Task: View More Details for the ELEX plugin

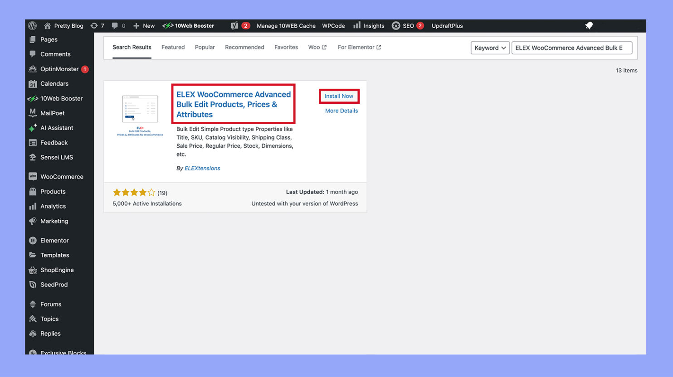Action: tap(341, 111)
